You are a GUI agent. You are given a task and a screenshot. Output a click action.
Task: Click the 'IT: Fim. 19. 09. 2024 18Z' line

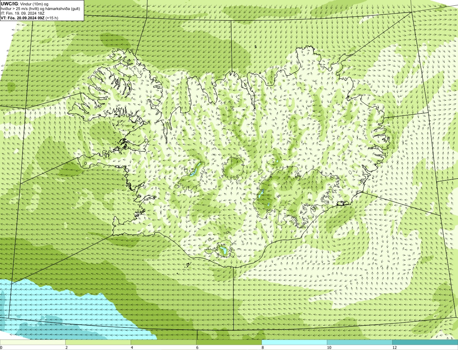(x=23, y=13)
